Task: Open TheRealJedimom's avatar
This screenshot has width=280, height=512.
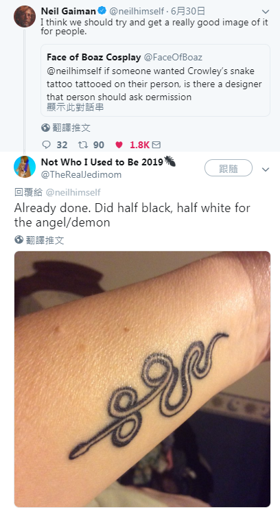Action: click(25, 167)
